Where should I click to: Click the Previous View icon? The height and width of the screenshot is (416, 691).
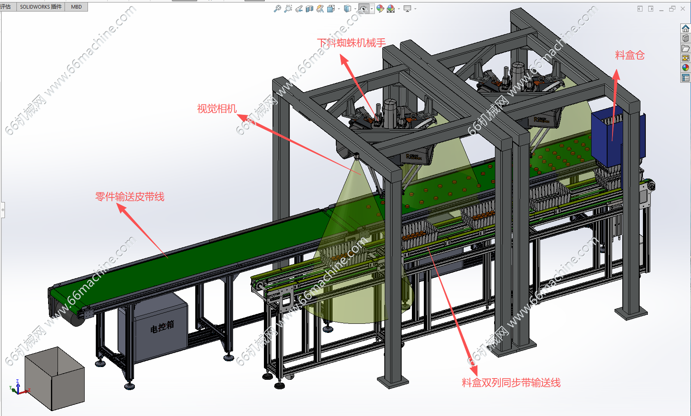pyautogui.click(x=299, y=9)
